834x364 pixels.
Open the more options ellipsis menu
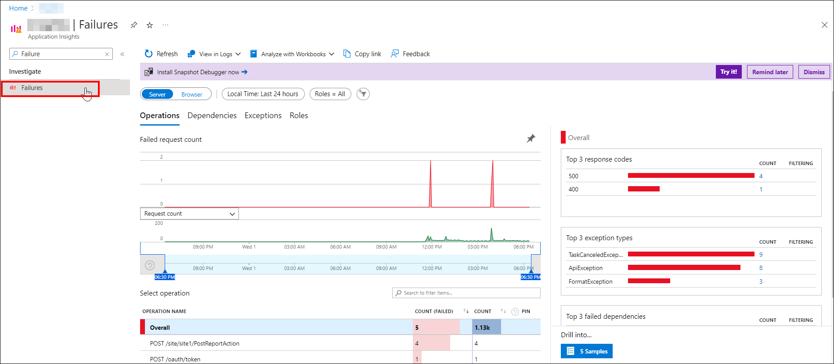point(165,25)
